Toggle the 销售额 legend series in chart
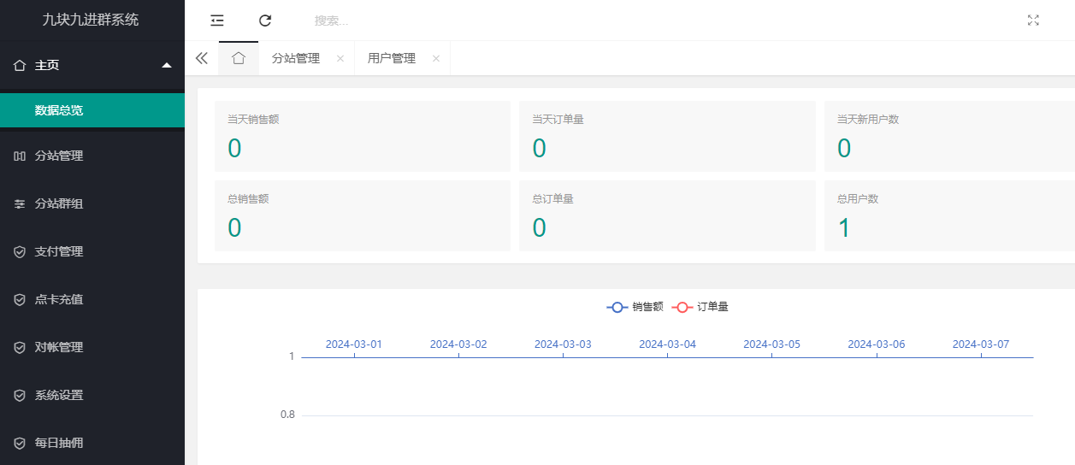The width and height of the screenshot is (1075, 465). click(635, 307)
